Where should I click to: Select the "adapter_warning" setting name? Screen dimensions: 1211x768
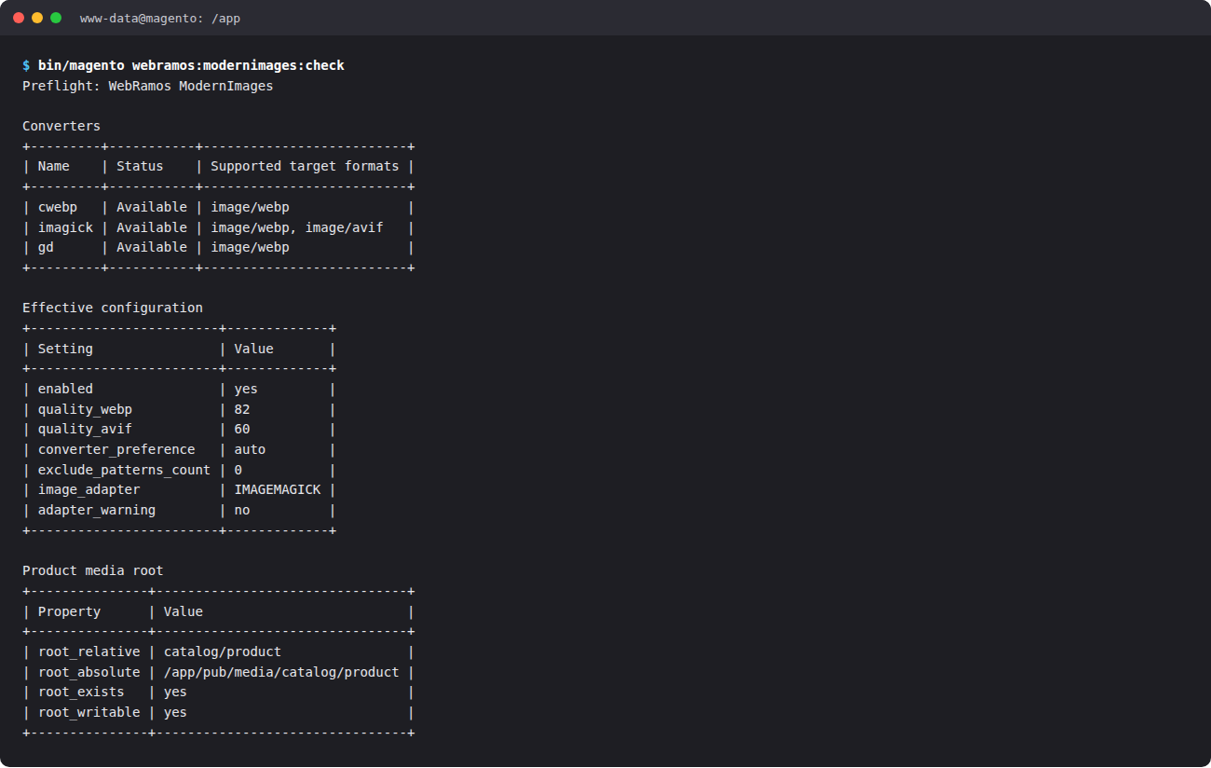tap(97, 510)
